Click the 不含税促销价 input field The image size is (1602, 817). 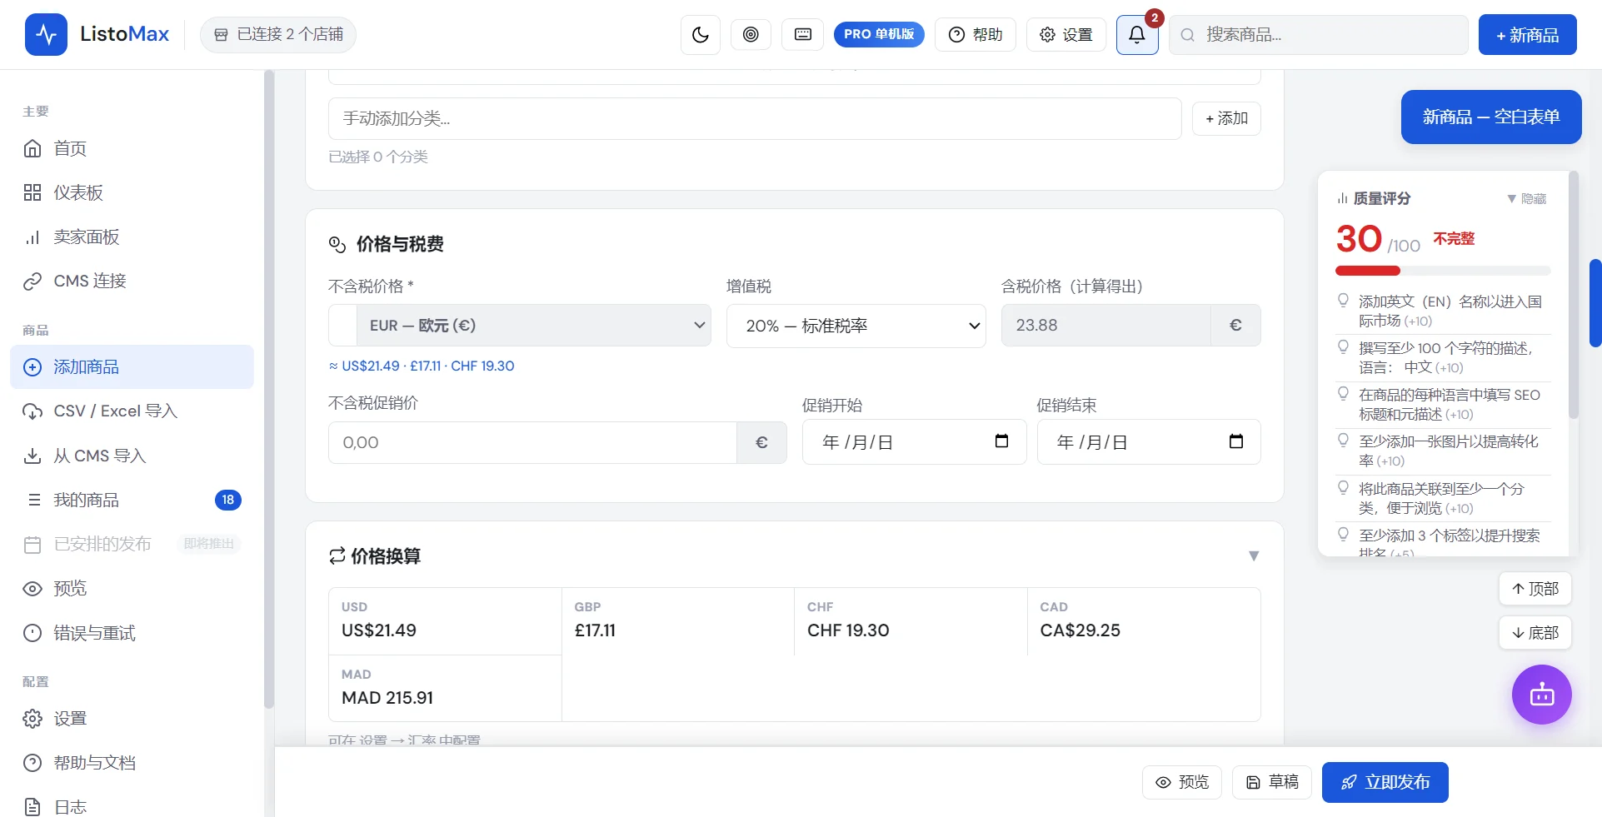coord(533,442)
